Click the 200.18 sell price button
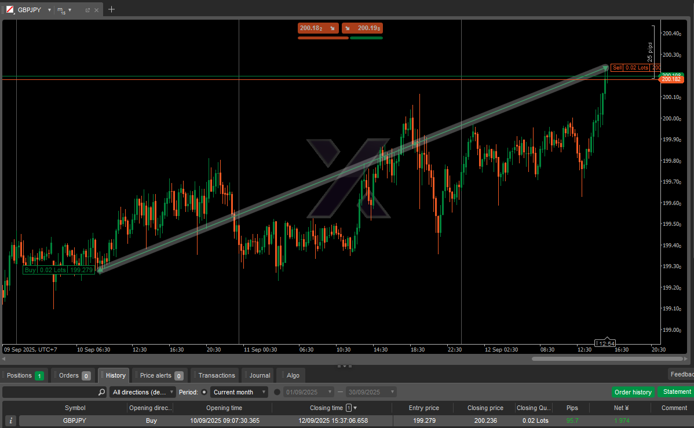The width and height of the screenshot is (694, 428). pos(317,28)
